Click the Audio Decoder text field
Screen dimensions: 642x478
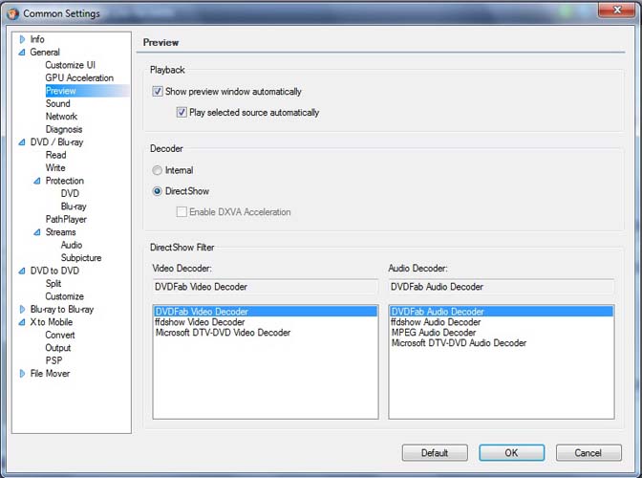coord(502,287)
